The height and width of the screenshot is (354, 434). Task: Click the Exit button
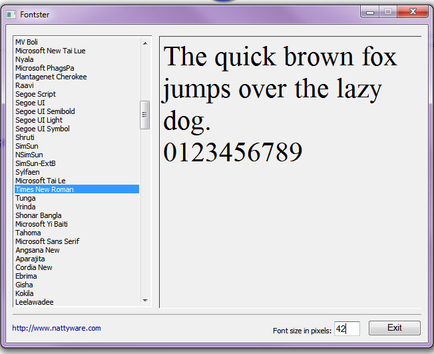(x=395, y=328)
